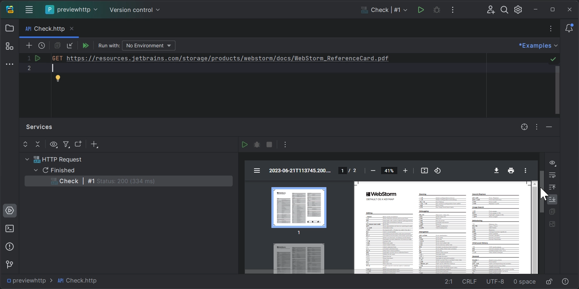Open PDF viewer more actions menu
Screen dimensions: 579x289
525,171
